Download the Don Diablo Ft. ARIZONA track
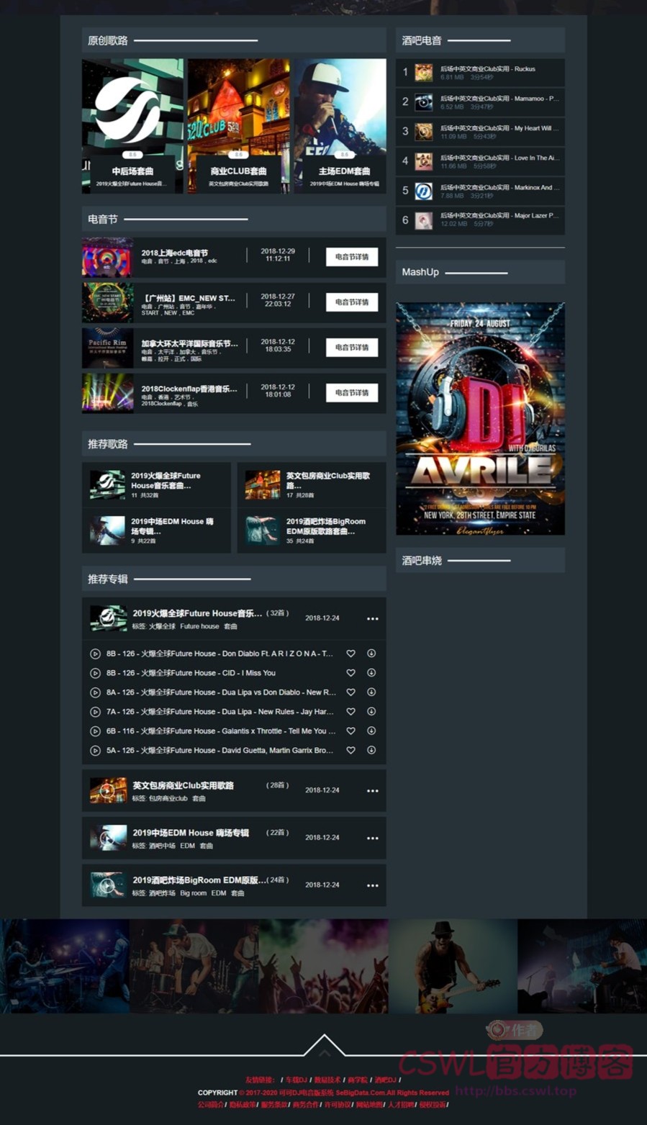 (x=371, y=654)
